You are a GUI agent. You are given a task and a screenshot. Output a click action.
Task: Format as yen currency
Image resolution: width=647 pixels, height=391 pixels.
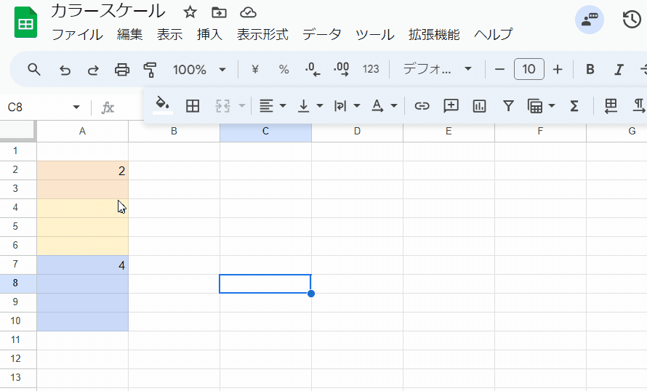tap(255, 69)
